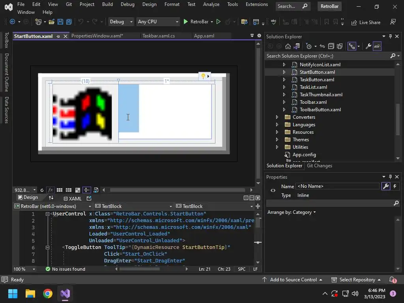Open the Build menu
This screenshot has width=404, height=303.
[x=107, y=4]
